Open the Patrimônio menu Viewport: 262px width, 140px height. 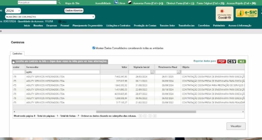point(219,26)
